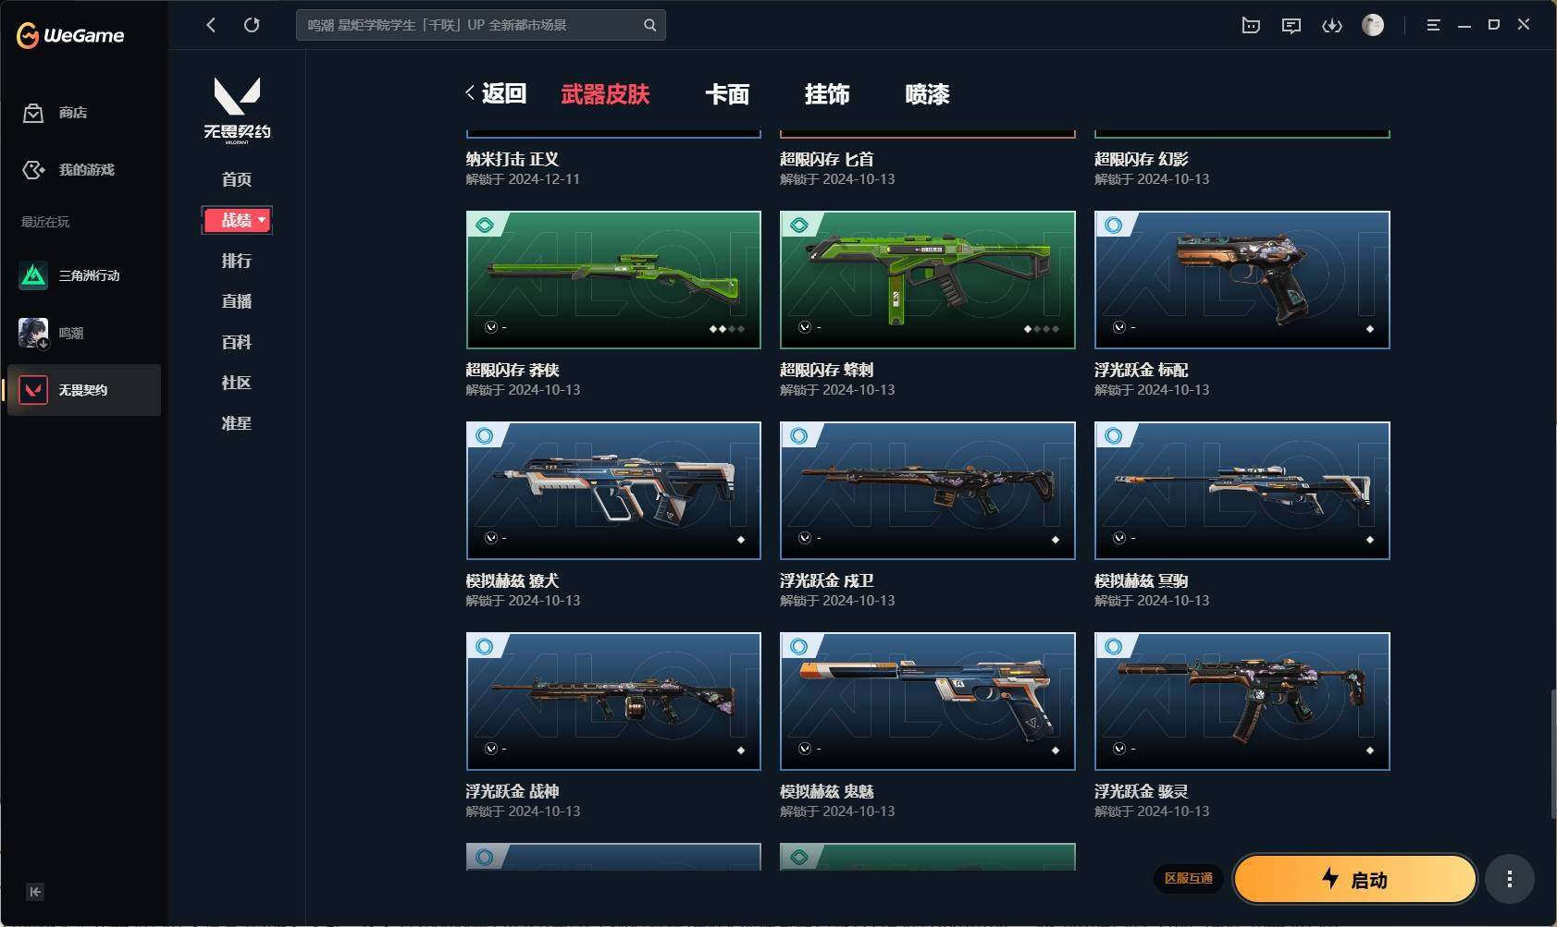Switch to the 挂饰 tab
This screenshot has height=927, width=1557.
(827, 94)
